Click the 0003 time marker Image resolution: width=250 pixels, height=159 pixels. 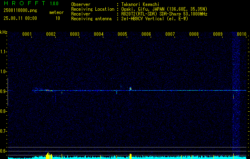tap(74, 34)
